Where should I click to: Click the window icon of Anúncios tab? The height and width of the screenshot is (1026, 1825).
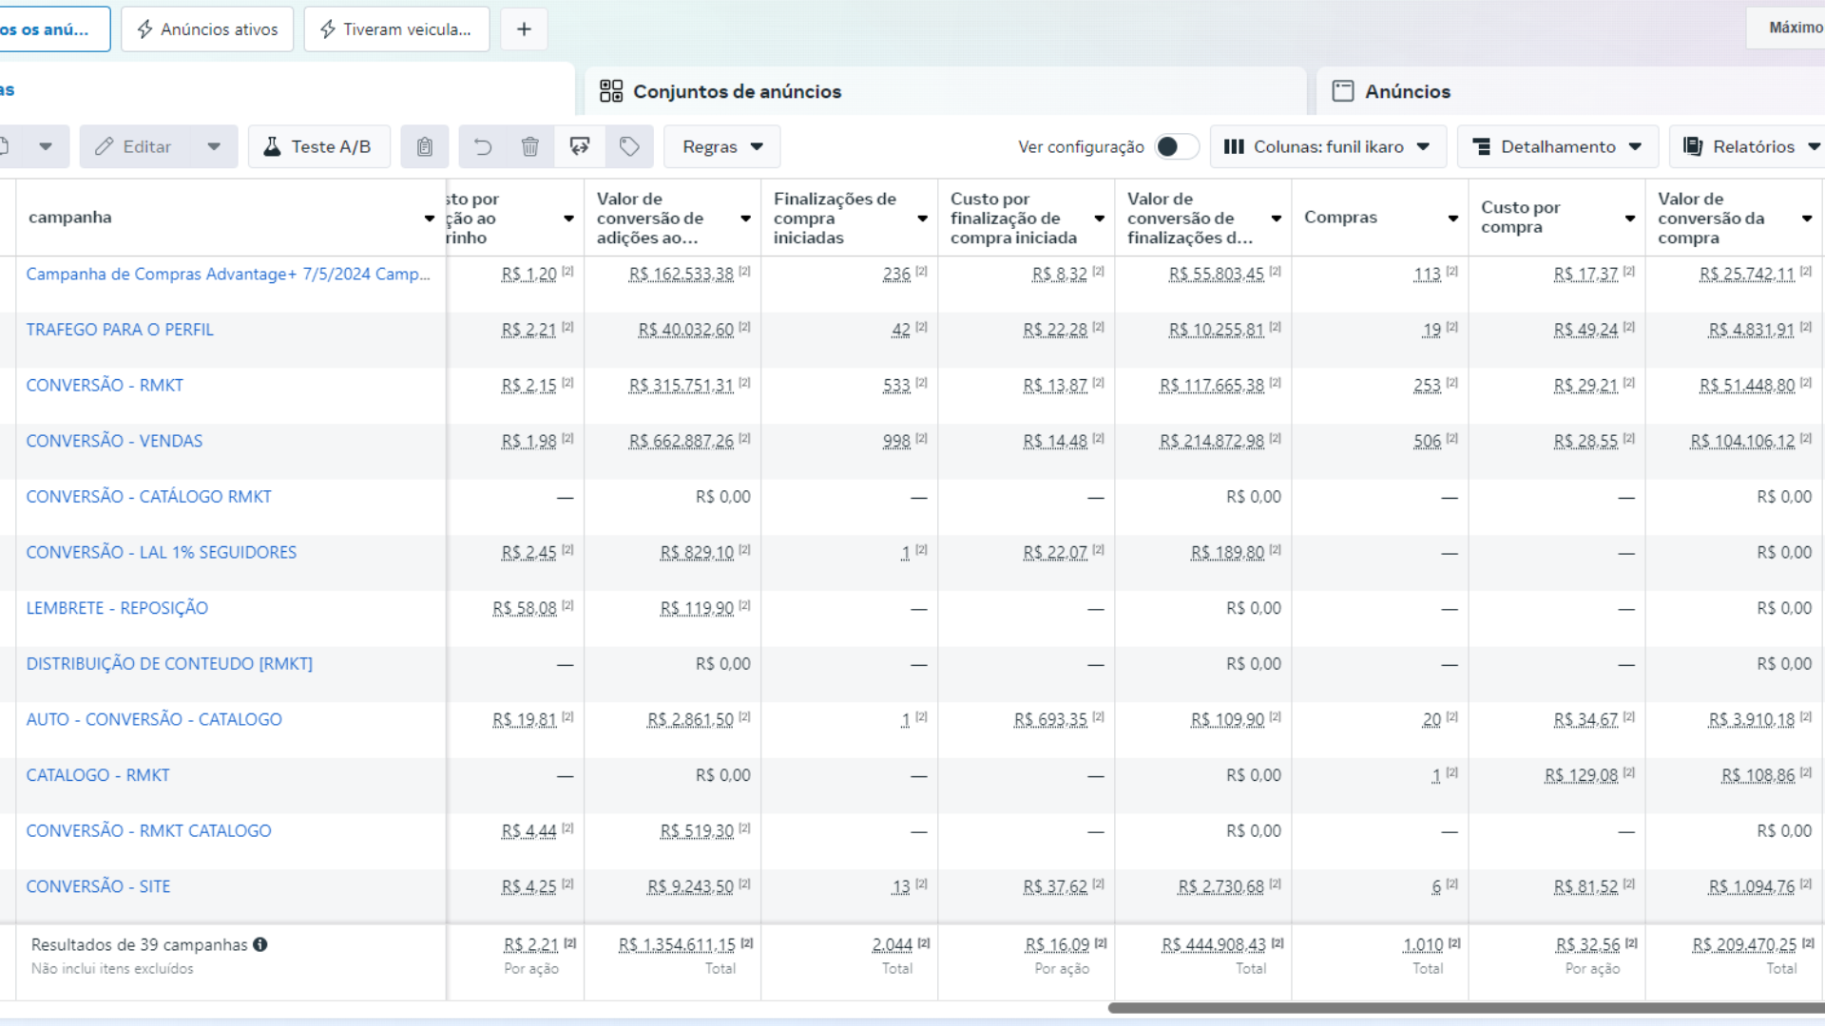click(x=1343, y=91)
